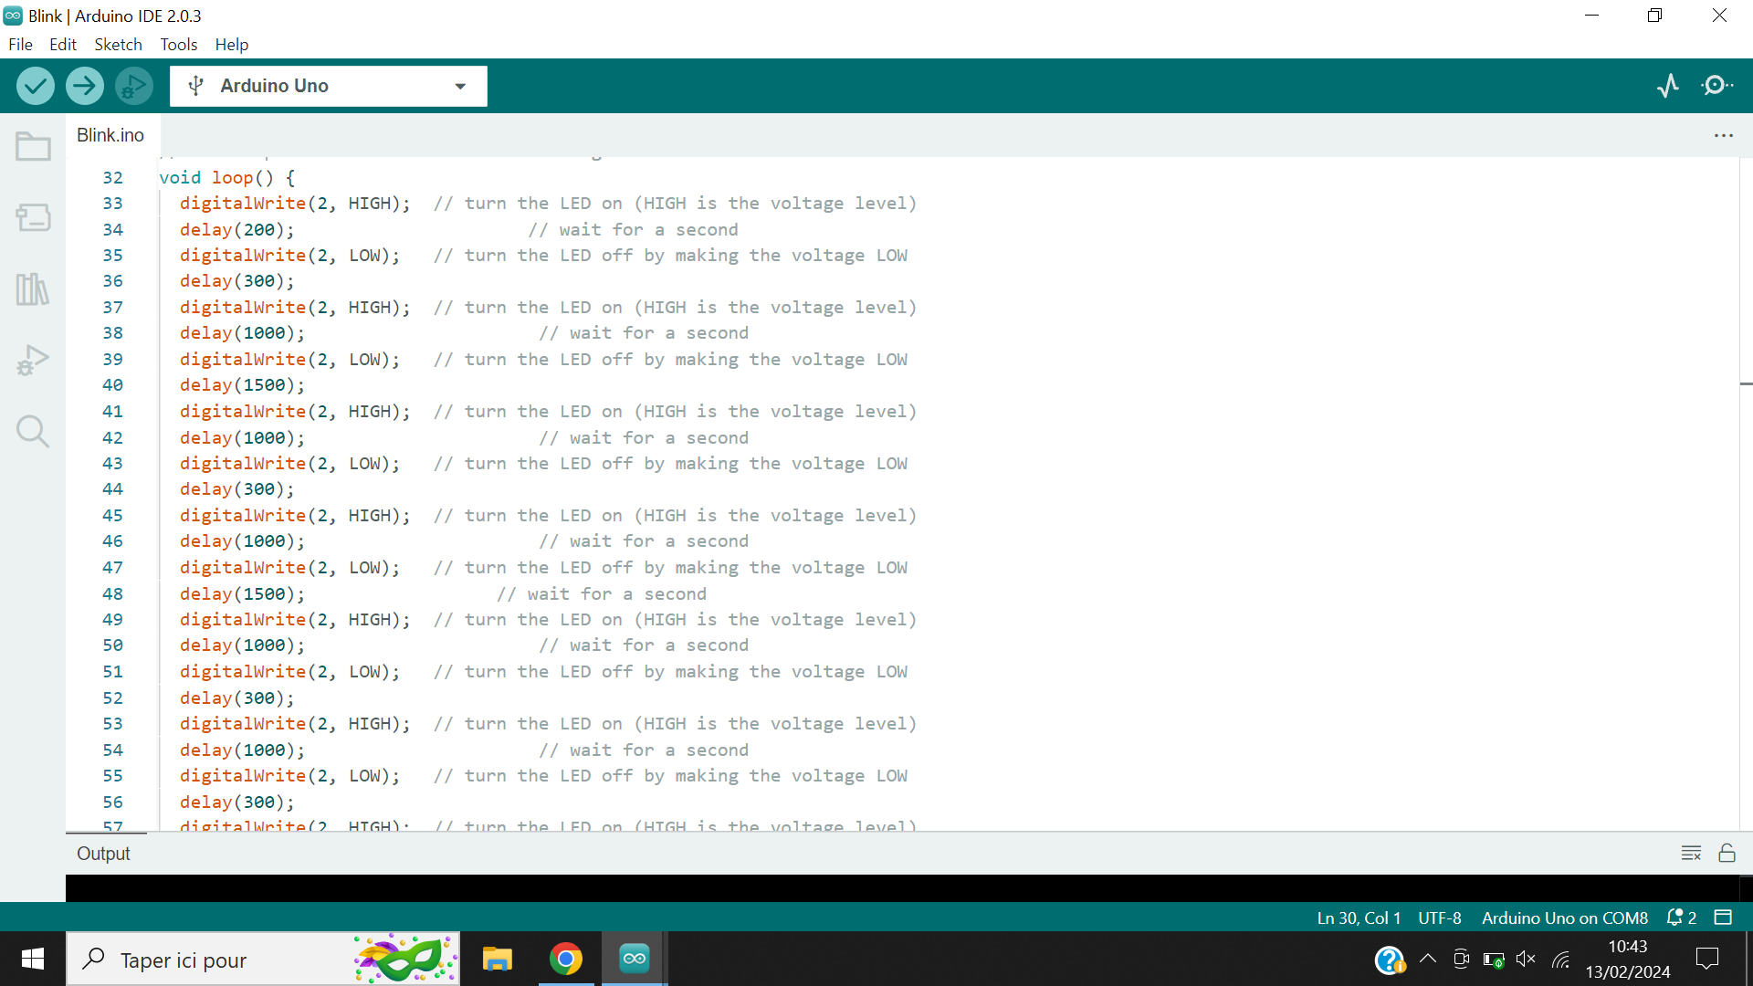
Task: Click the comment on line 38
Action: pos(644,333)
